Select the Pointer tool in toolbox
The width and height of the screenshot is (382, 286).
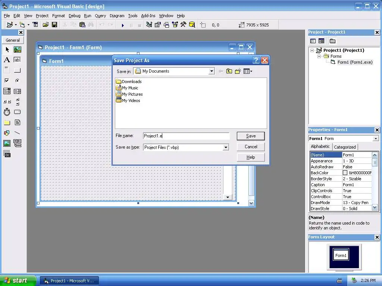7,50
